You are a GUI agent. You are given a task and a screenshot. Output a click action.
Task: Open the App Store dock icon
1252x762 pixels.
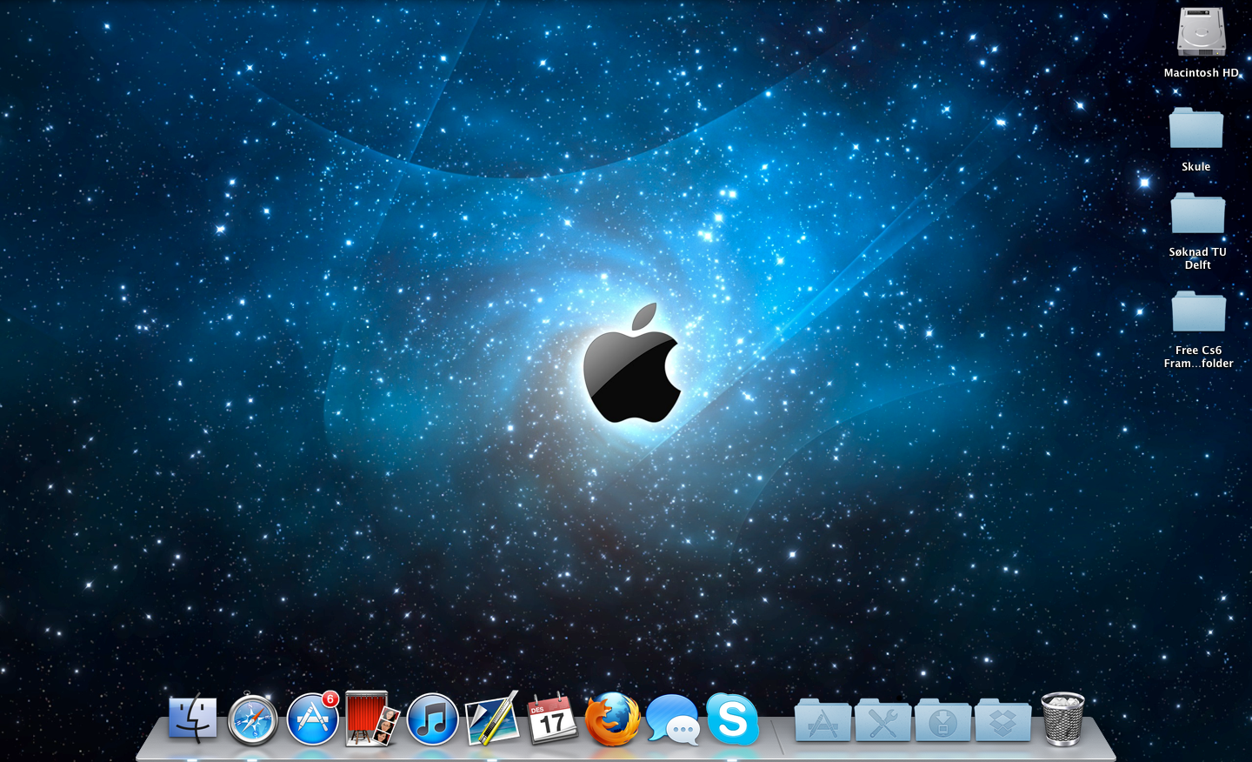pyautogui.click(x=312, y=719)
